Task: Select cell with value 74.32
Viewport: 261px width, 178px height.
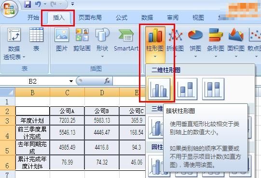Action: coord(102,163)
